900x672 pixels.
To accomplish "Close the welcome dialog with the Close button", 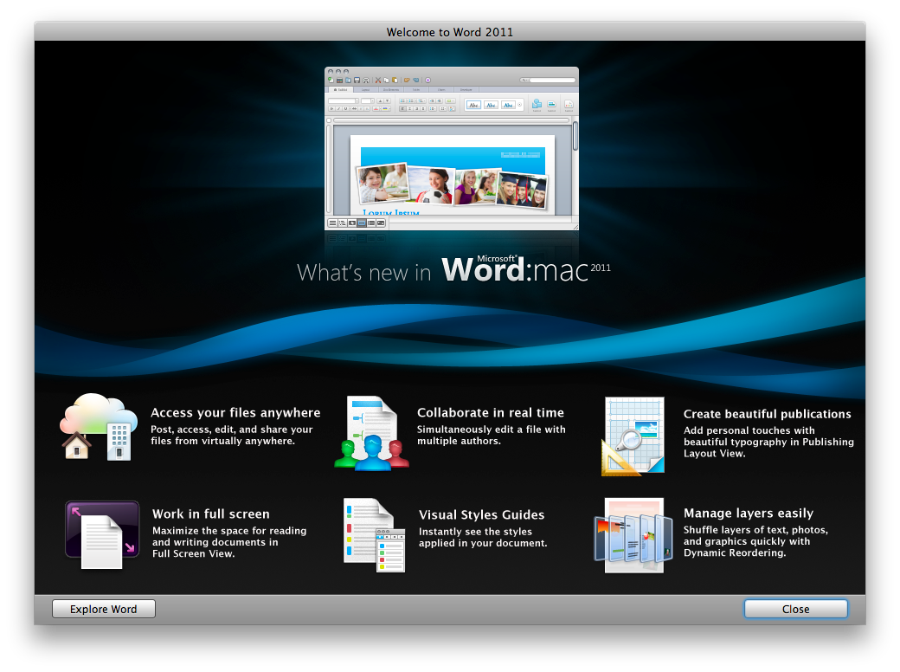I will (x=795, y=609).
